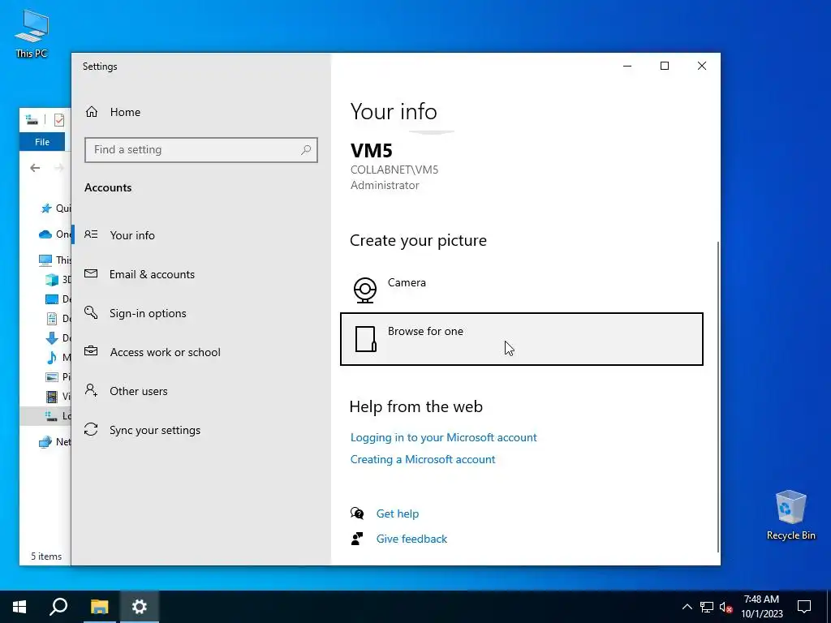This screenshot has width=831, height=623.
Task: Open the taskbar clock and date
Action: click(x=761, y=607)
